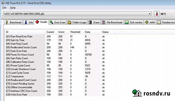Click the 6655 Start/Stop Count data value
175x101 pixels.
pos(87,44)
